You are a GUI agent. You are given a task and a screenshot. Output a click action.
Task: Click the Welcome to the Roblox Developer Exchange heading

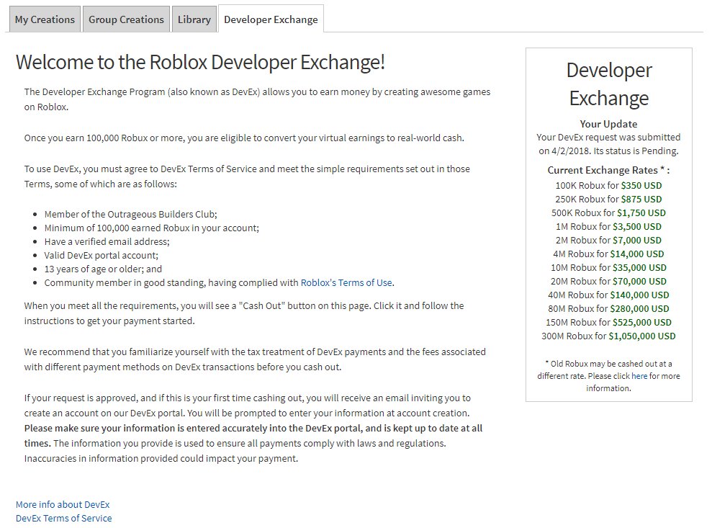point(200,62)
